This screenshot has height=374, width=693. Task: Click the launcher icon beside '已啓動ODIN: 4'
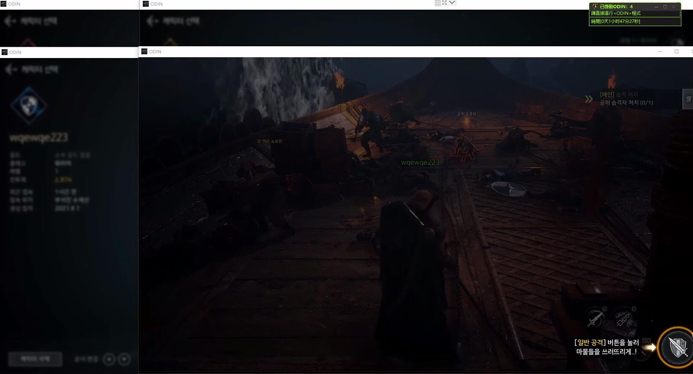tap(595, 6)
